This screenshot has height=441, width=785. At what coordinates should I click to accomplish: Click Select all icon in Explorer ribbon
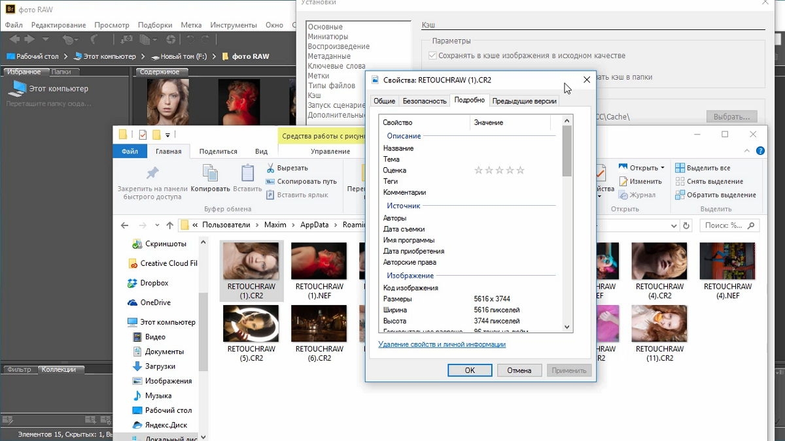click(x=680, y=168)
